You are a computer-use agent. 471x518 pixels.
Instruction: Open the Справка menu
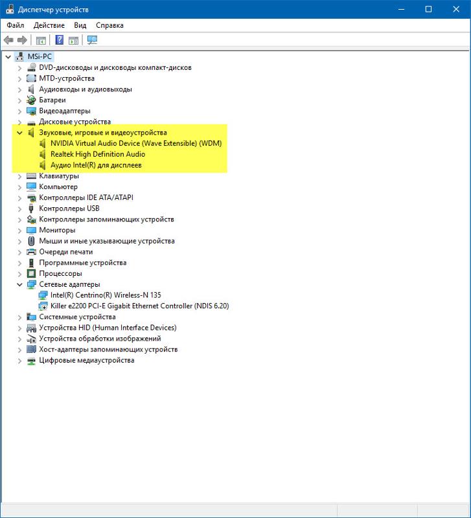coord(109,25)
